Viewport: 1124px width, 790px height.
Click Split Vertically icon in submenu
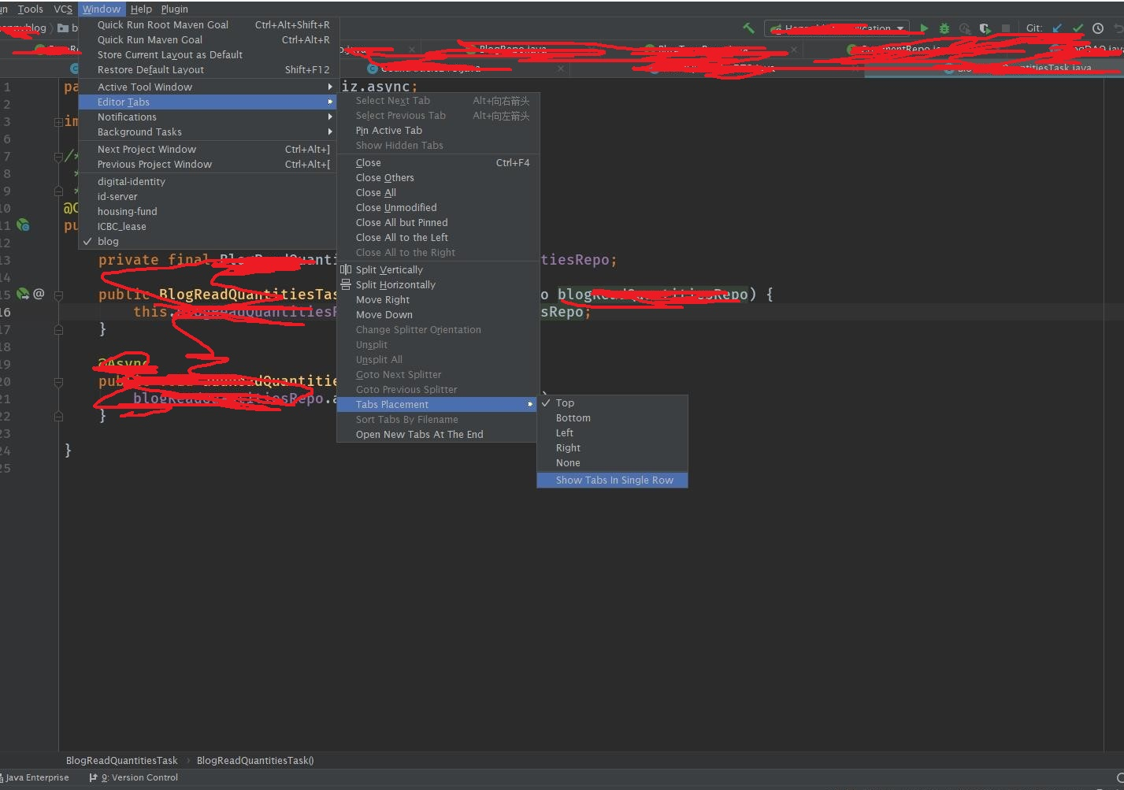click(346, 269)
